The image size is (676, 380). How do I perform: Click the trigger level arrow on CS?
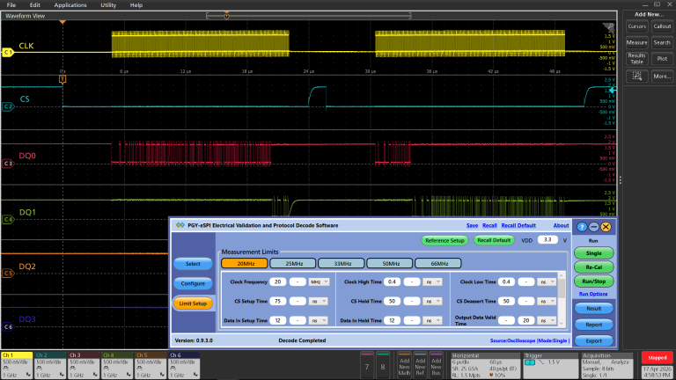pos(613,91)
